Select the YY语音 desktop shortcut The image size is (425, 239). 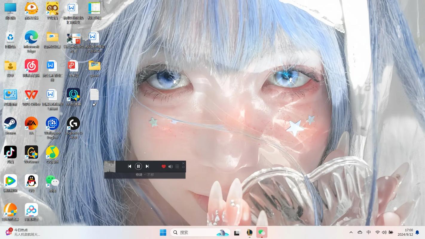52,11
